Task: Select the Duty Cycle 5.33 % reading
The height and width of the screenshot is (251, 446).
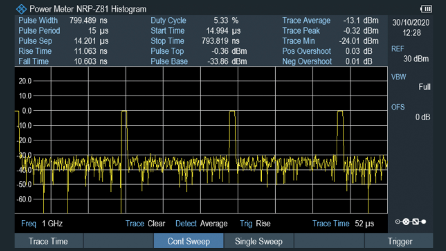Action: tap(194, 20)
